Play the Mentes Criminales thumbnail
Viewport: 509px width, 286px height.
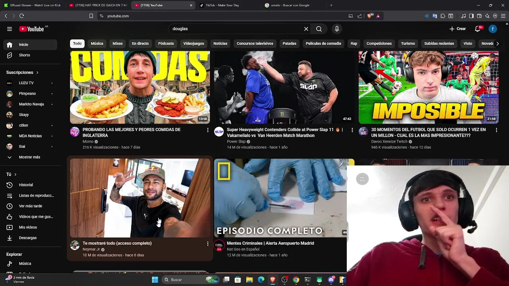tap(280, 198)
